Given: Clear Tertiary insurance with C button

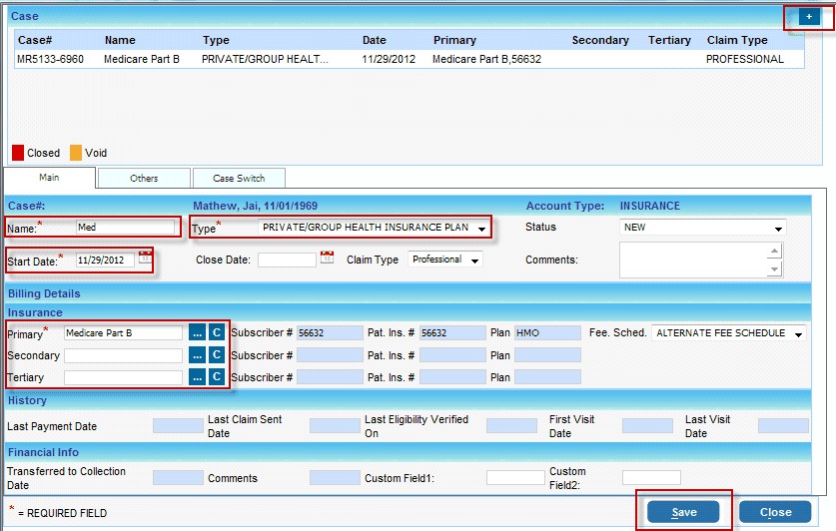Looking at the screenshot, I should tap(216, 377).
